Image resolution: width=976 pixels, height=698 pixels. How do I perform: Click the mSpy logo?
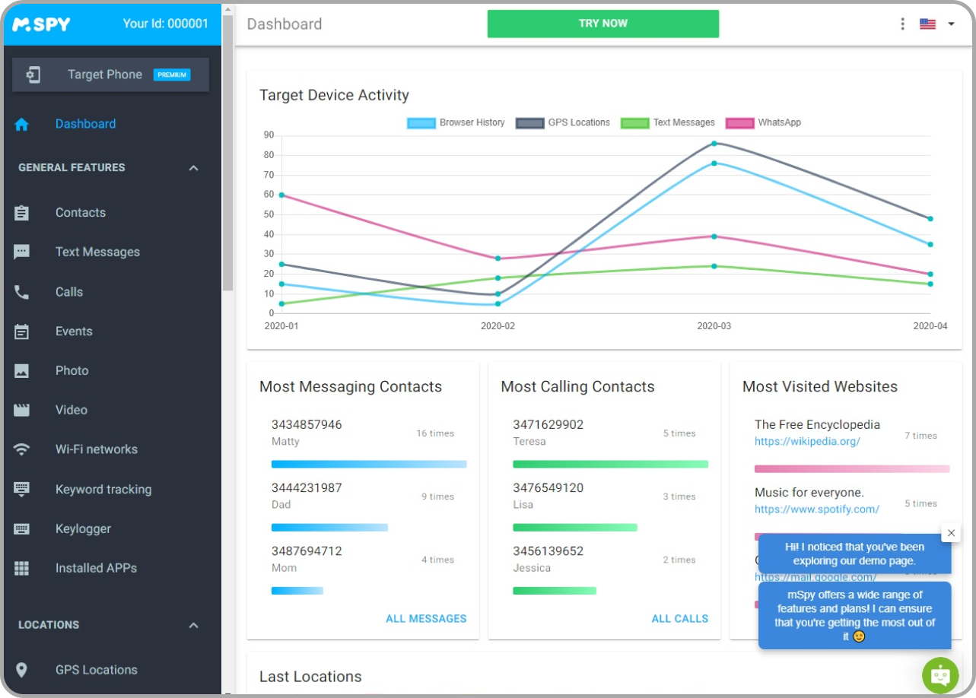click(x=41, y=24)
